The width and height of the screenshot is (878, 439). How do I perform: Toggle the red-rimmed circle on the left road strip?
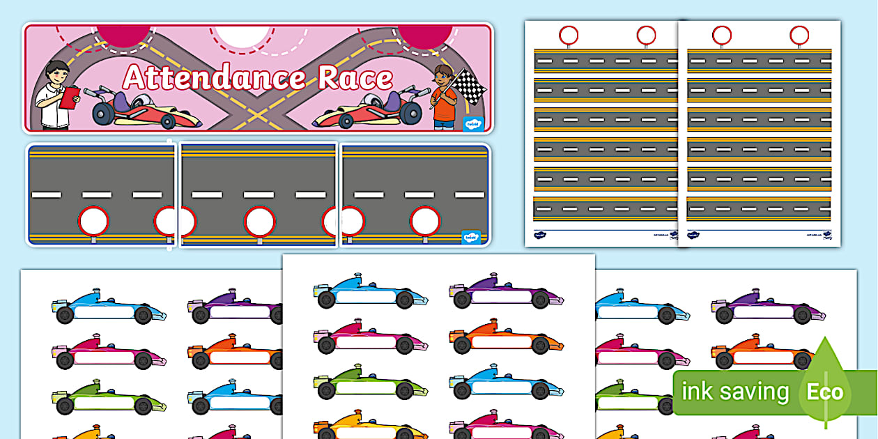point(94,220)
